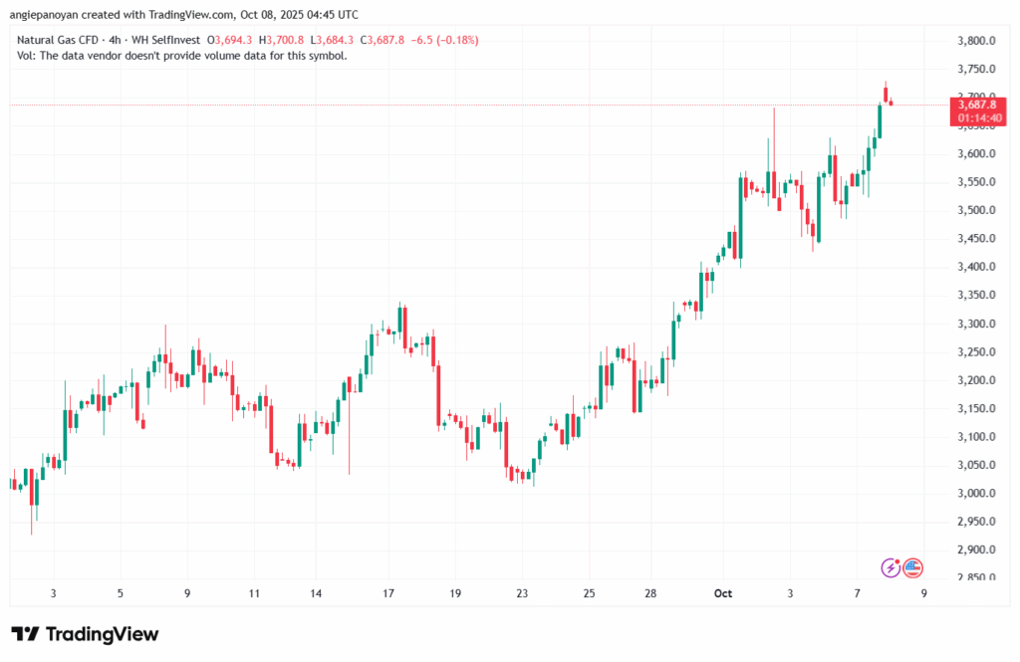
Task: Click the Vol indicator legend line
Action: 182,56
